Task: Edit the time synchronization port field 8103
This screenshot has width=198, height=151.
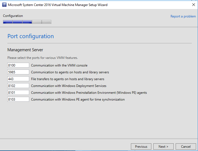Action: (x=18, y=99)
